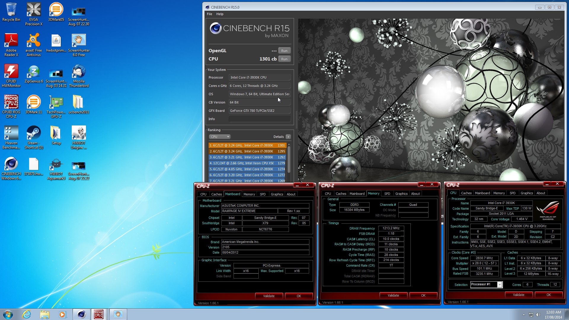Click Validate in the Memory CPU-Z window
The width and height of the screenshot is (569, 320).
[x=394, y=295]
